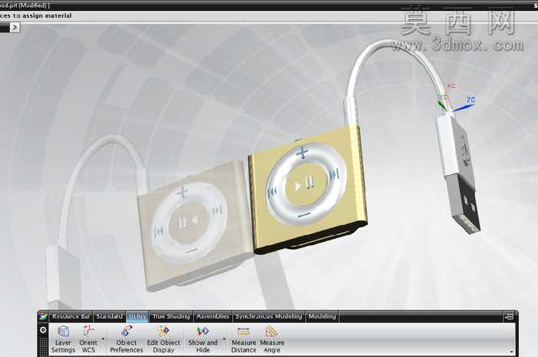Expand Orient WCS dropdown arrow
Screen dimensions: 538x357
pos(102,339)
